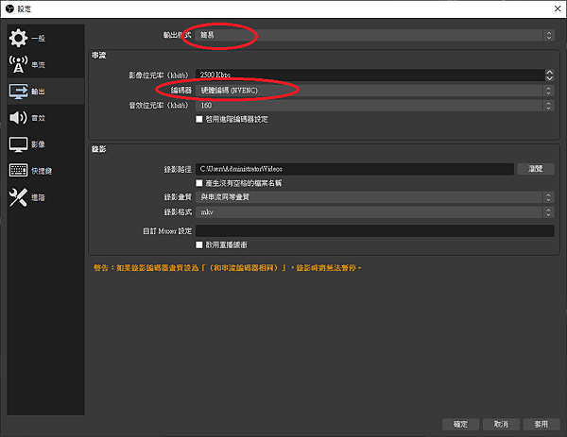Open the Stream (串流) antenna icon

(x=18, y=64)
